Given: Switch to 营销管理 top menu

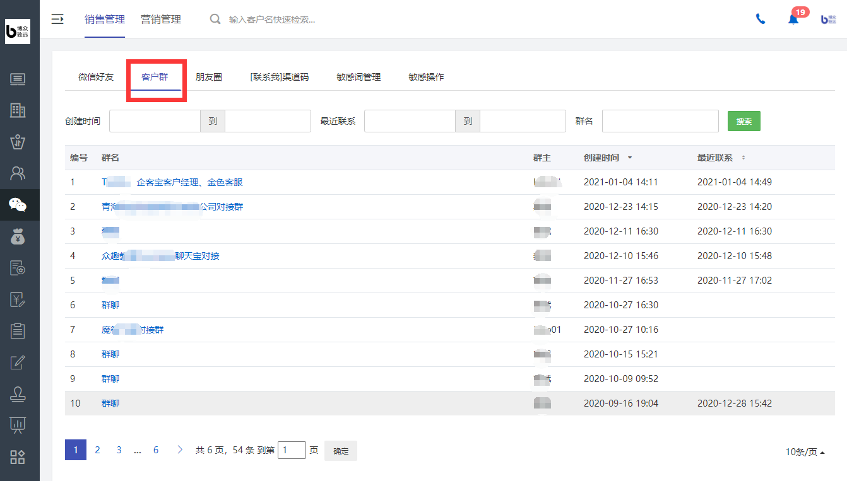Looking at the screenshot, I should (x=161, y=20).
